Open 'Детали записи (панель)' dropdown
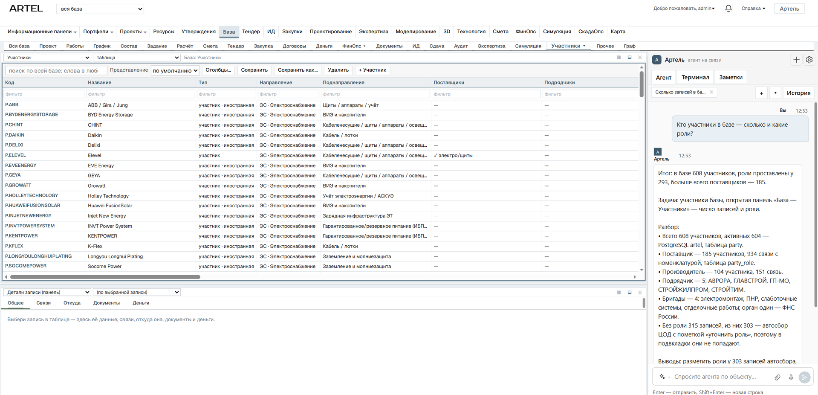818x395 pixels. pos(47,292)
